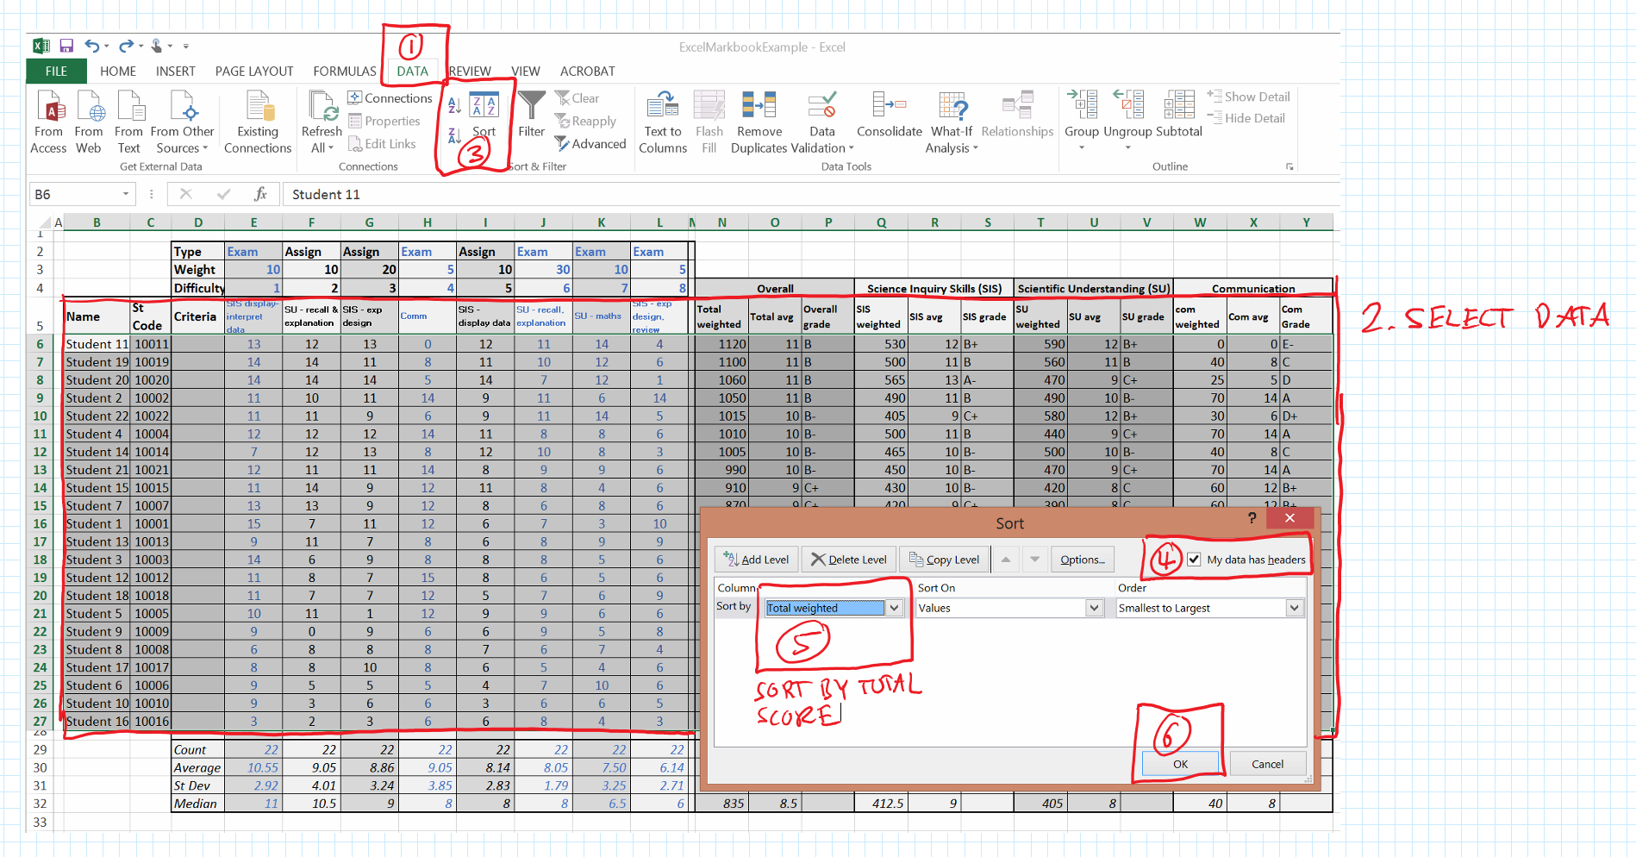Expand the Sort On Values dropdown
1636x857 pixels.
pyautogui.click(x=1094, y=608)
